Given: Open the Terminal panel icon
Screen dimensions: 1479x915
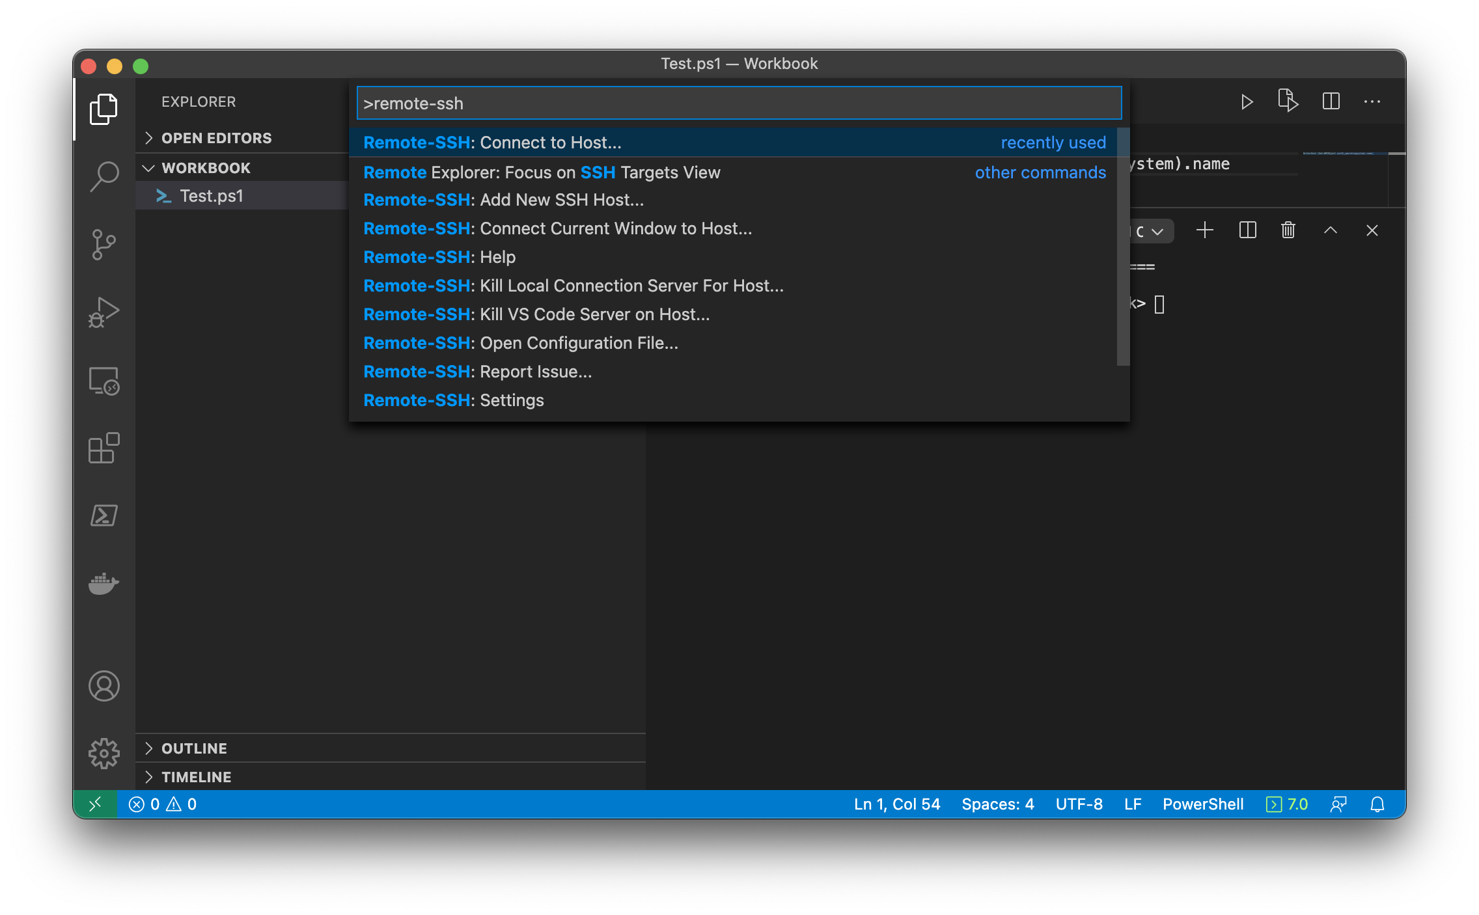Looking at the screenshot, I should [x=104, y=515].
